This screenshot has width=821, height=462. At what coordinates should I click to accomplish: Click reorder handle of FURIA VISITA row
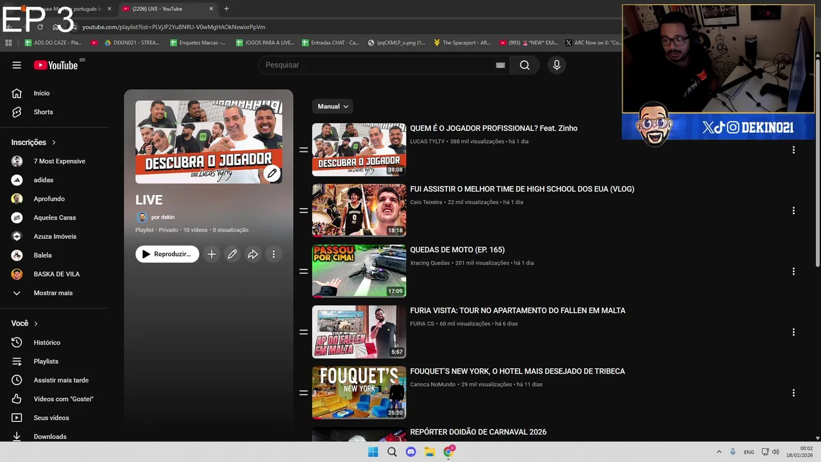[303, 332]
